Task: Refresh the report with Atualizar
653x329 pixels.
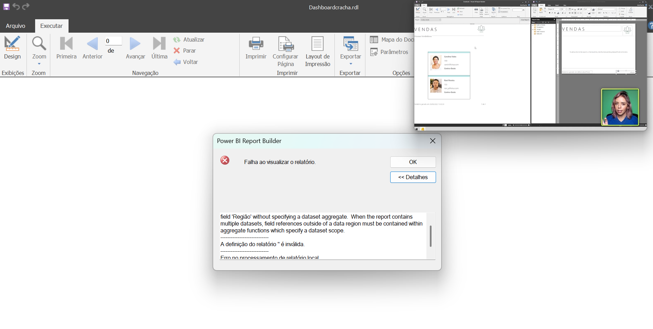Action: pos(189,40)
